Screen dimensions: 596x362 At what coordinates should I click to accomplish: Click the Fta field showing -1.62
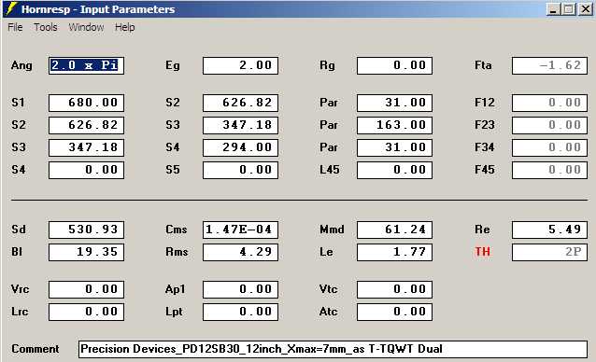[549, 65]
